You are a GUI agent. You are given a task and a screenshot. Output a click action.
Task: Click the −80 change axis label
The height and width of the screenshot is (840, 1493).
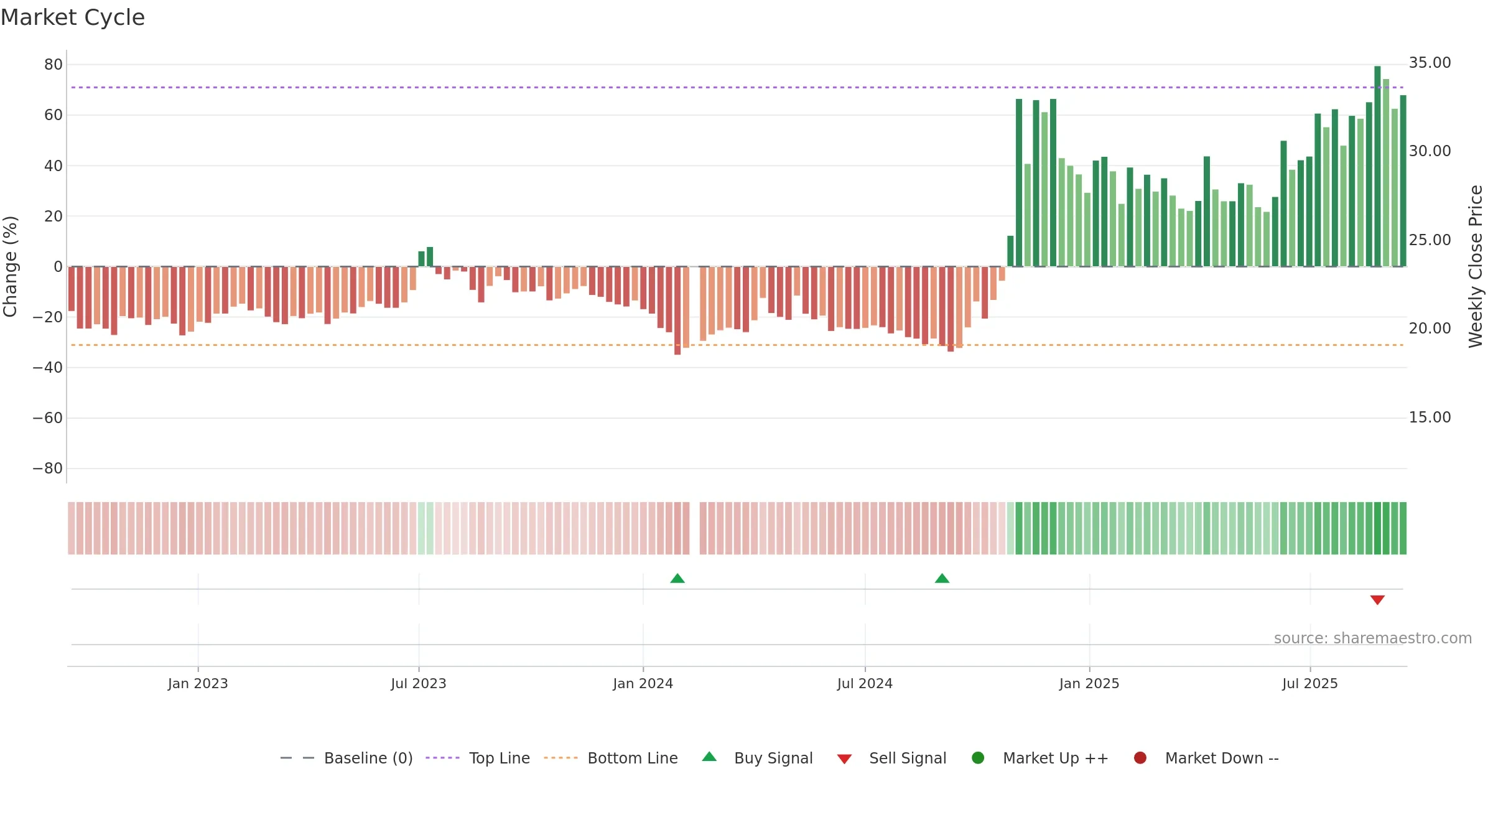48,469
